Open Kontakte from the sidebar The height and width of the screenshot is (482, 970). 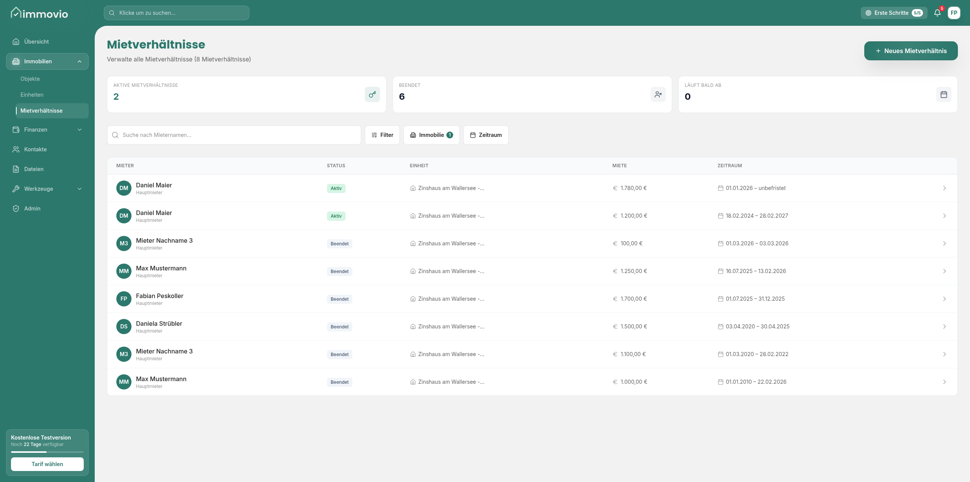35,149
